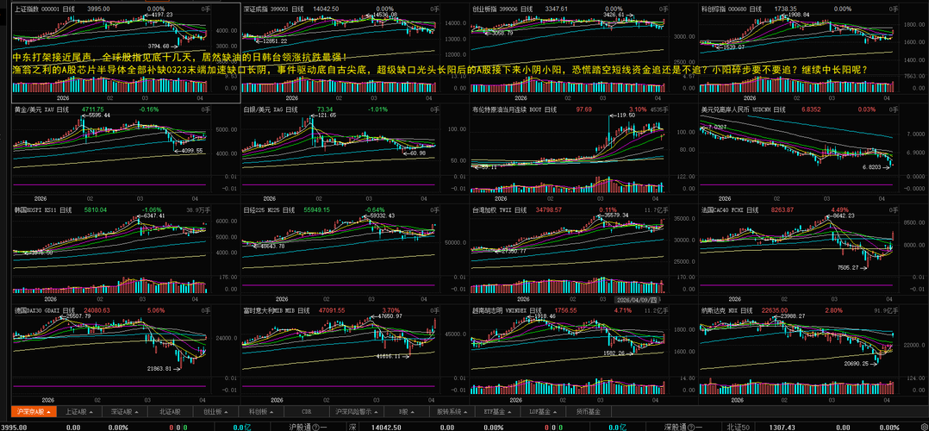Screen dimensions: 929x431
Task: Expand the LOF基金 tab dropdown arrow
Action: pyautogui.click(x=557, y=412)
